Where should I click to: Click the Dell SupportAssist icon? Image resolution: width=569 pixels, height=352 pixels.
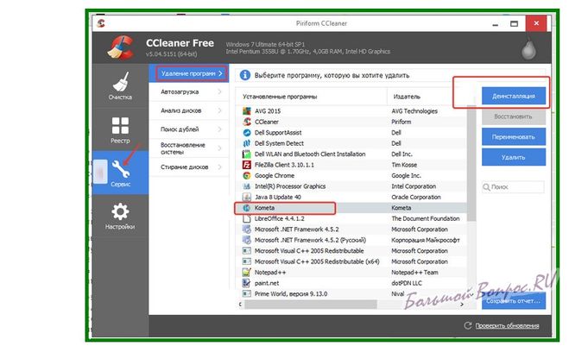tap(247, 133)
